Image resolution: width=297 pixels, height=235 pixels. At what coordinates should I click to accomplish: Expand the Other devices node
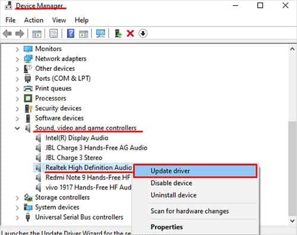[17, 69]
